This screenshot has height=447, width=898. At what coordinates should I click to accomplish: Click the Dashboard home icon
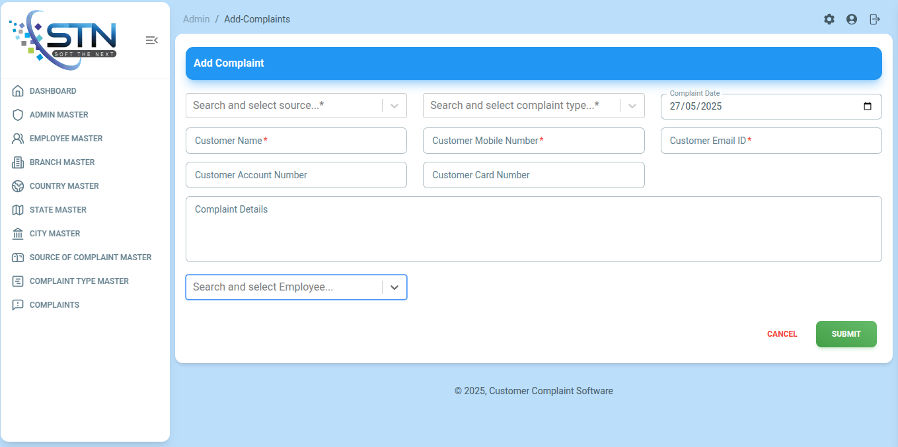tap(18, 91)
